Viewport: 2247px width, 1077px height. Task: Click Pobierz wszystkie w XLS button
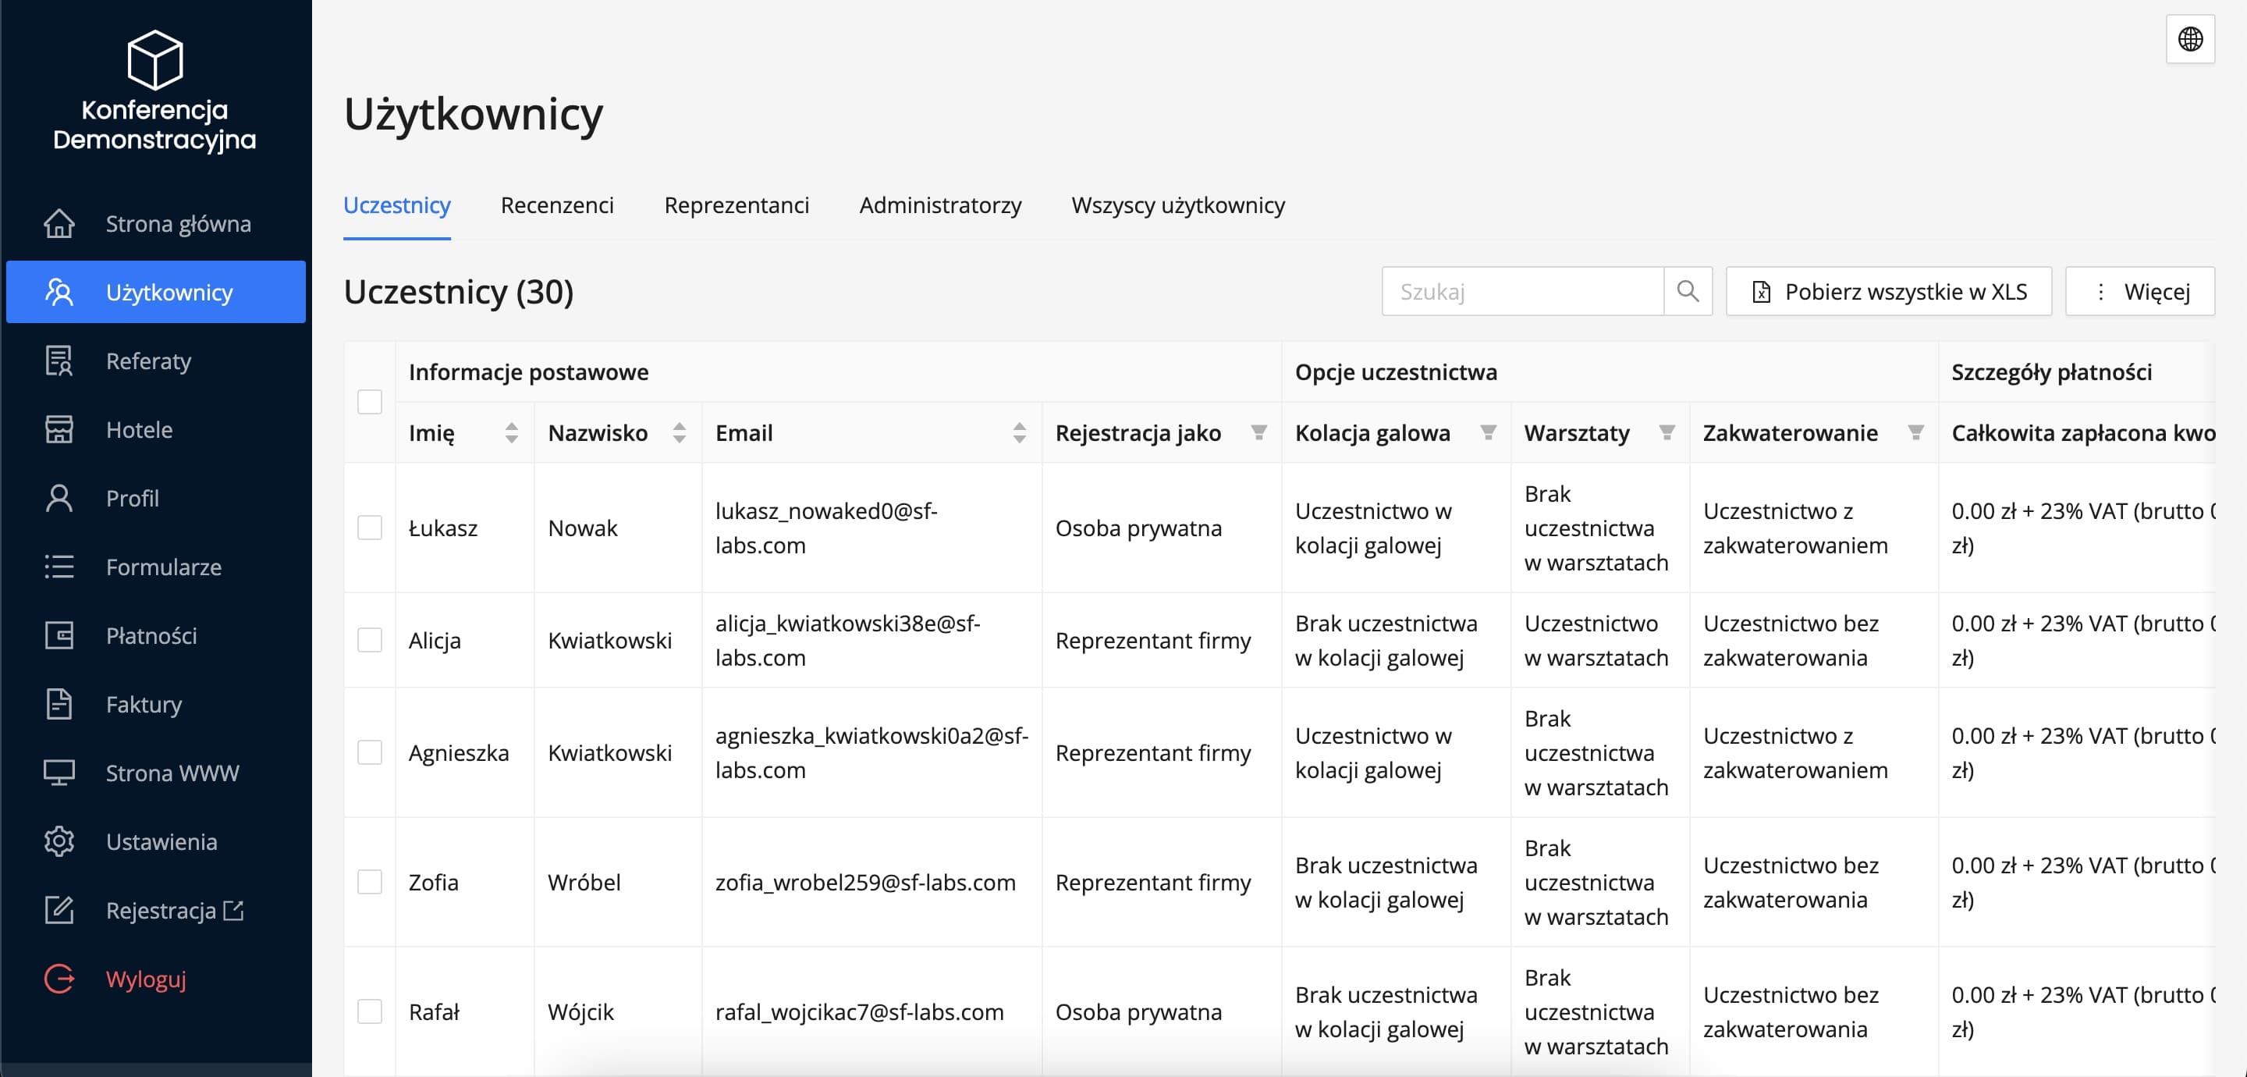pyautogui.click(x=1888, y=292)
